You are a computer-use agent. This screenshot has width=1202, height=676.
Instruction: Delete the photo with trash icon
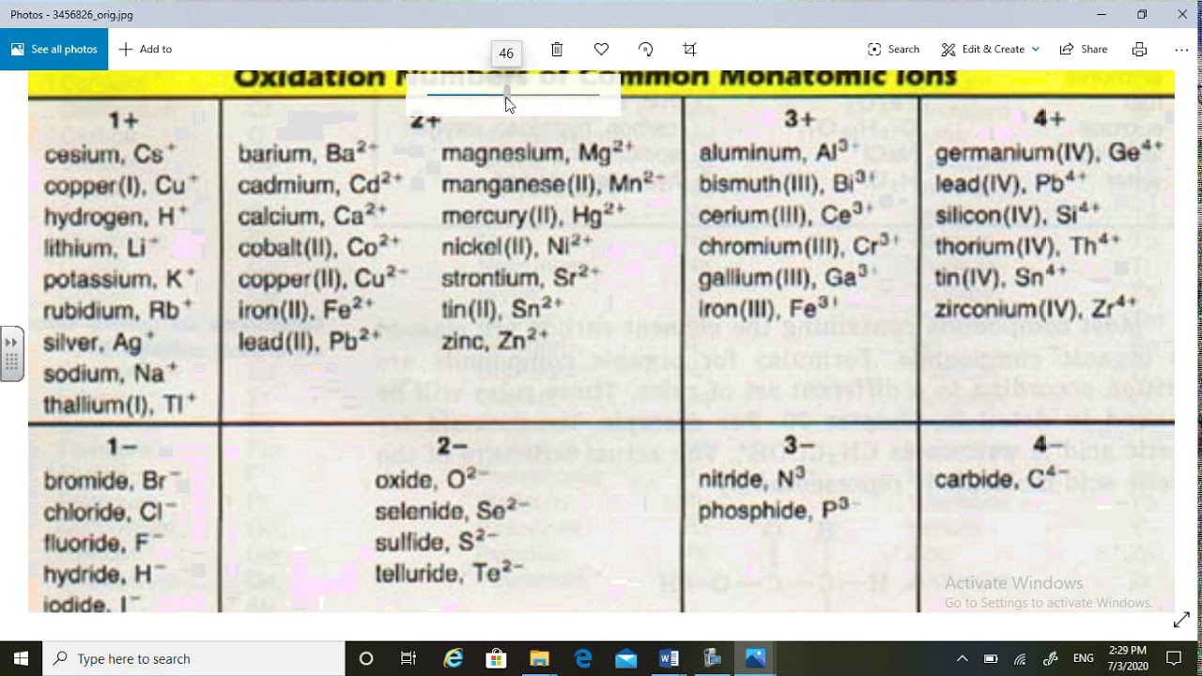557,49
